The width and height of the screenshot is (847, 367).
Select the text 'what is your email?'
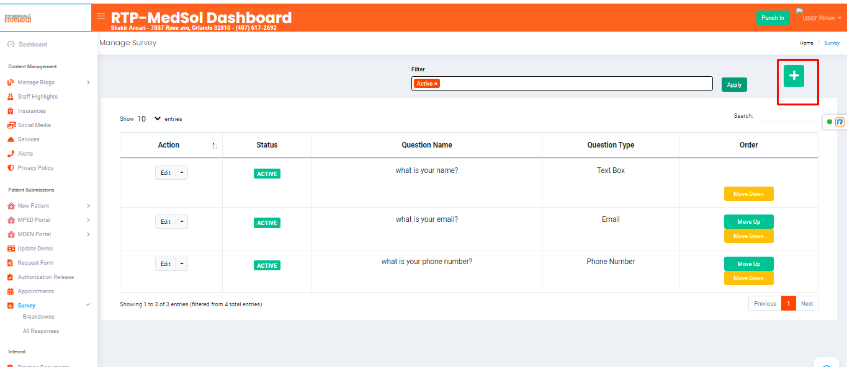[427, 219]
